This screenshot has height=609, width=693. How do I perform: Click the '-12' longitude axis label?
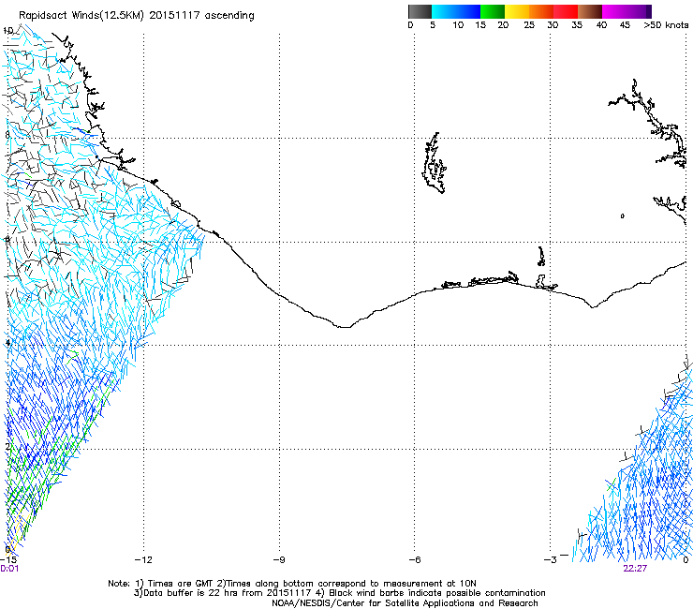[143, 560]
